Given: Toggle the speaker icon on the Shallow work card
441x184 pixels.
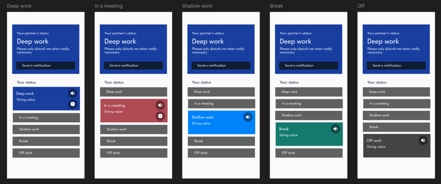Looking at the screenshot, I should [x=248, y=117].
